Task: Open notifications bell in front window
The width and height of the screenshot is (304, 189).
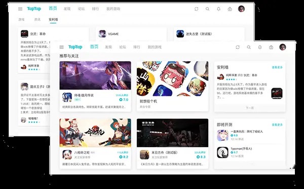Action: point(260,47)
